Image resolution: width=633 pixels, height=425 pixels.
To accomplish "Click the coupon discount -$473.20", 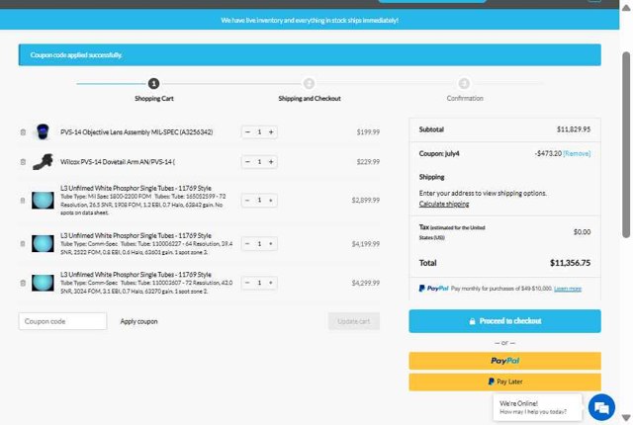I will pyautogui.click(x=548, y=153).
